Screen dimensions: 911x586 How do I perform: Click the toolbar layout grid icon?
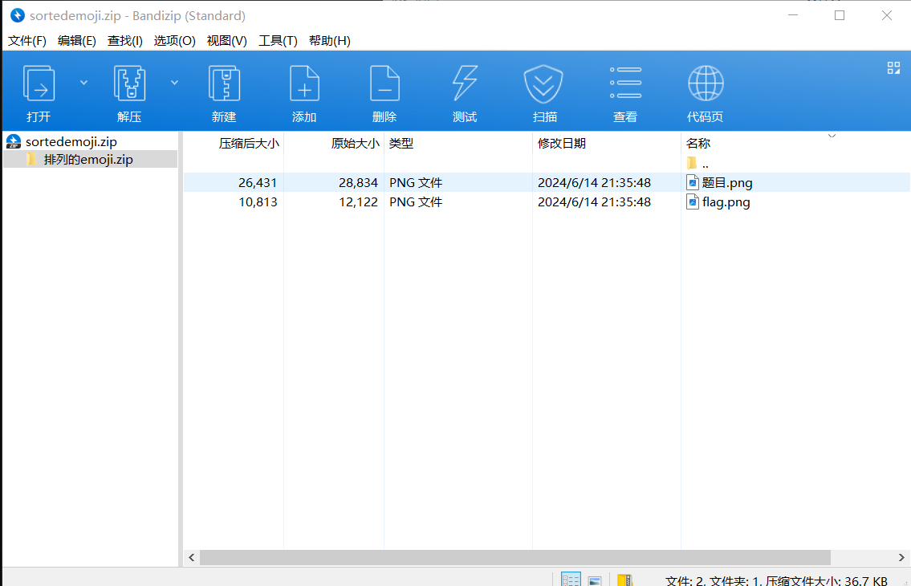point(893,68)
